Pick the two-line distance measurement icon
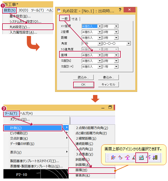This screenshot has height=181, width=168. pos(120,157)
